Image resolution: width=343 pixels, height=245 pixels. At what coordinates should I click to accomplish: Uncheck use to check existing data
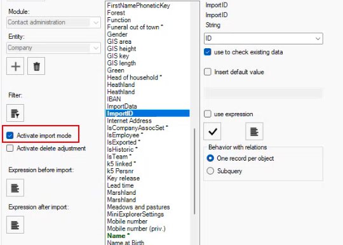coord(207,52)
